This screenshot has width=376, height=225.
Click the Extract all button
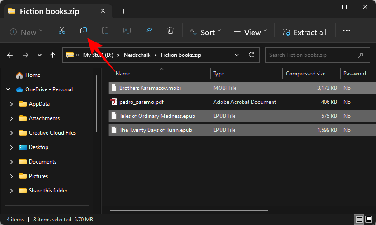(x=305, y=32)
